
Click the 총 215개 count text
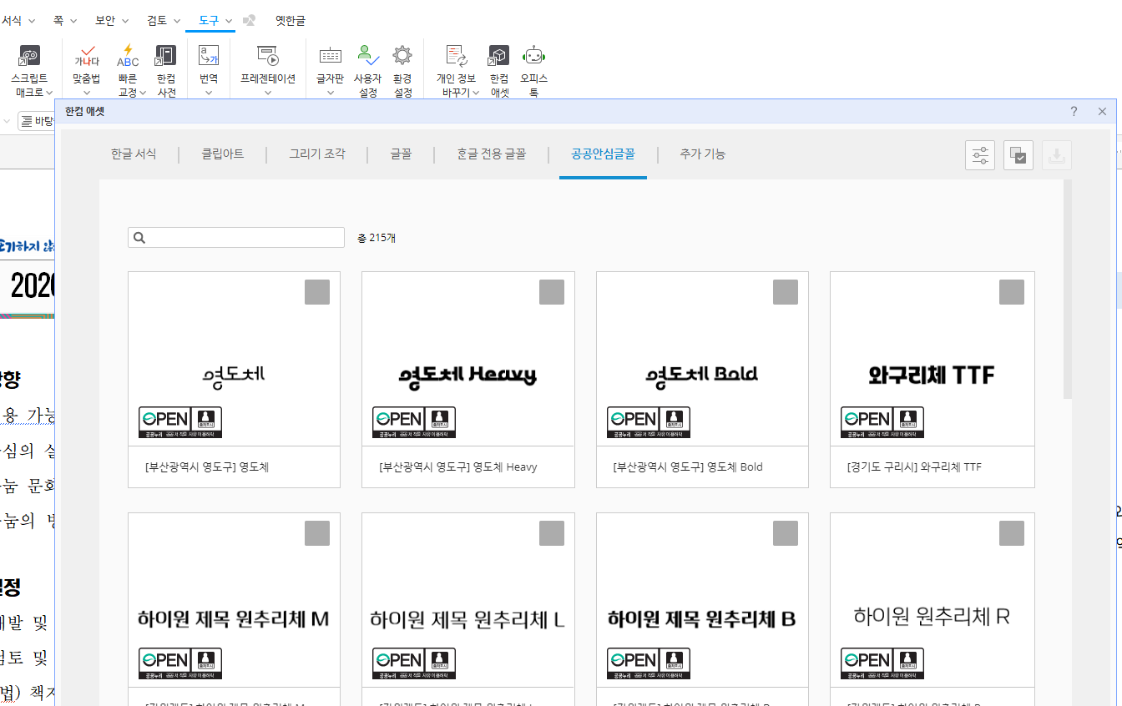(x=377, y=238)
